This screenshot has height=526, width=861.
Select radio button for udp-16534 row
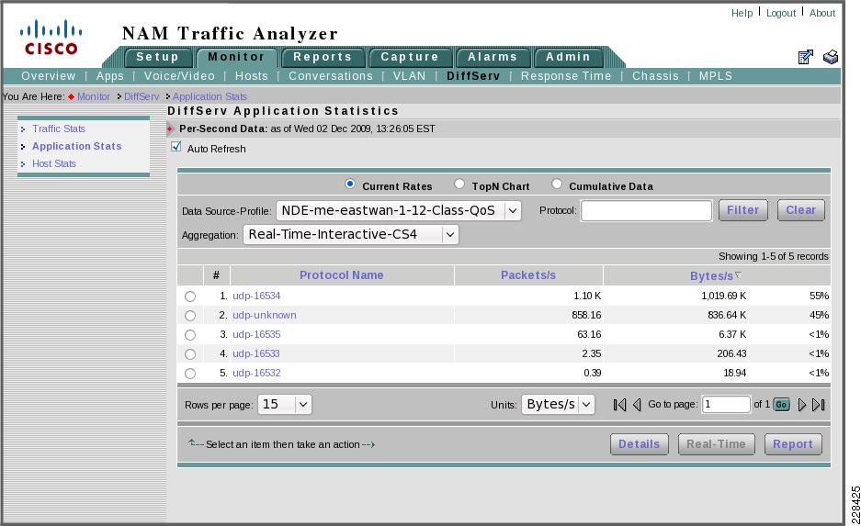(190, 297)
